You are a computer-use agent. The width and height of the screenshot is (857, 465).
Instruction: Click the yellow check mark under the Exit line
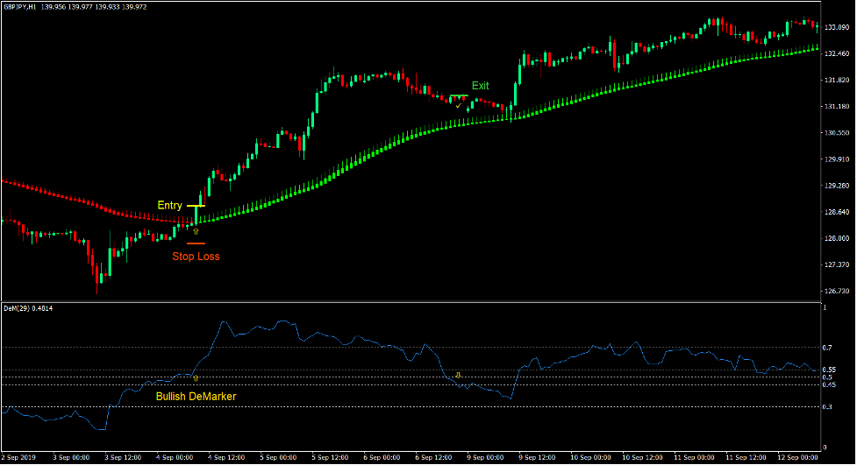[x=459, y=106]
